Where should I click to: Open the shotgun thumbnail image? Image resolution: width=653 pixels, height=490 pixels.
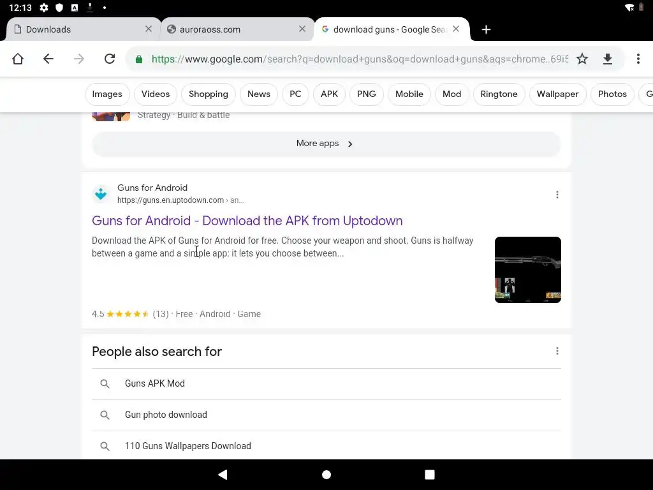527,270
